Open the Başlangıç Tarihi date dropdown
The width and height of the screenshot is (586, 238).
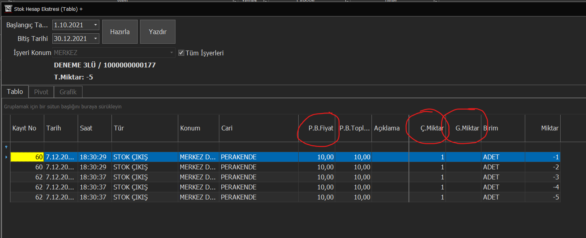click(95, 25)
